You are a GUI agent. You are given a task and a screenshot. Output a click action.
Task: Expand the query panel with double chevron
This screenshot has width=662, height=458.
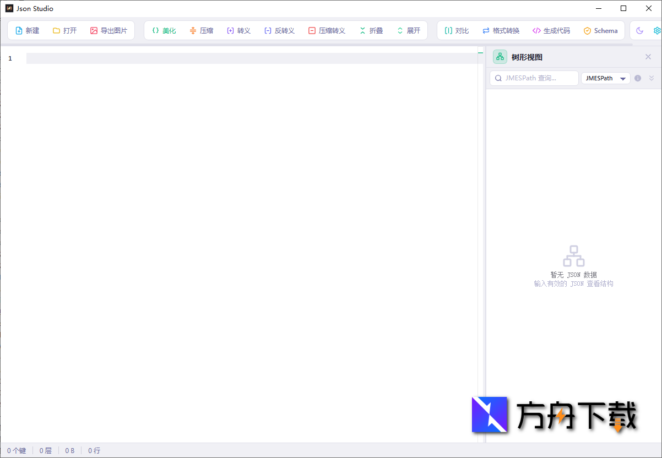[652, 78]
